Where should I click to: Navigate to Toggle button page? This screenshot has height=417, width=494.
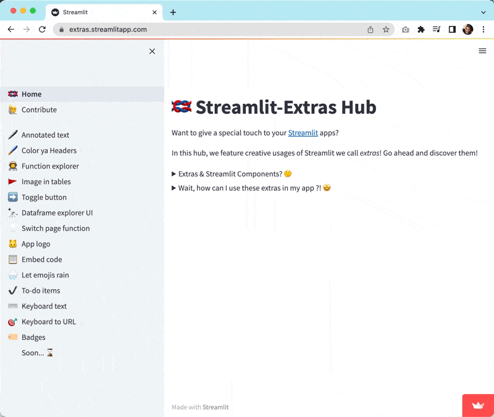(82, 197)
